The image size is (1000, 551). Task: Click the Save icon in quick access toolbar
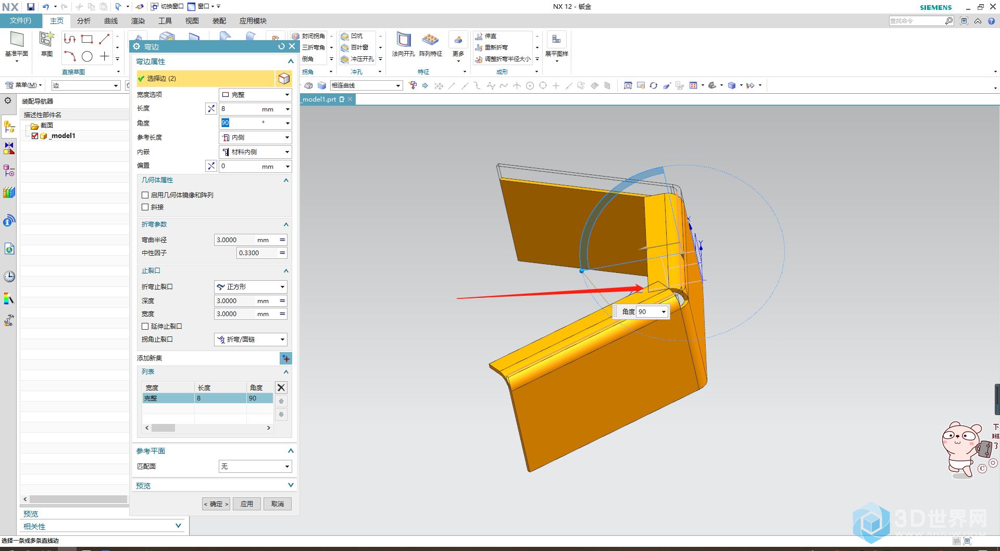(31, 7)
